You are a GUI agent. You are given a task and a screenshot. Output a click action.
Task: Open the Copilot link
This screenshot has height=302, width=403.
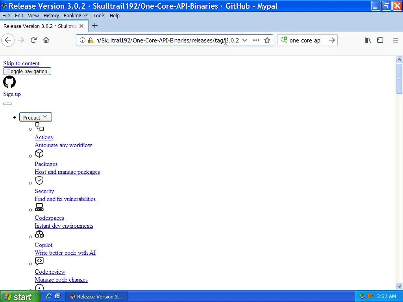coord(44,245)
